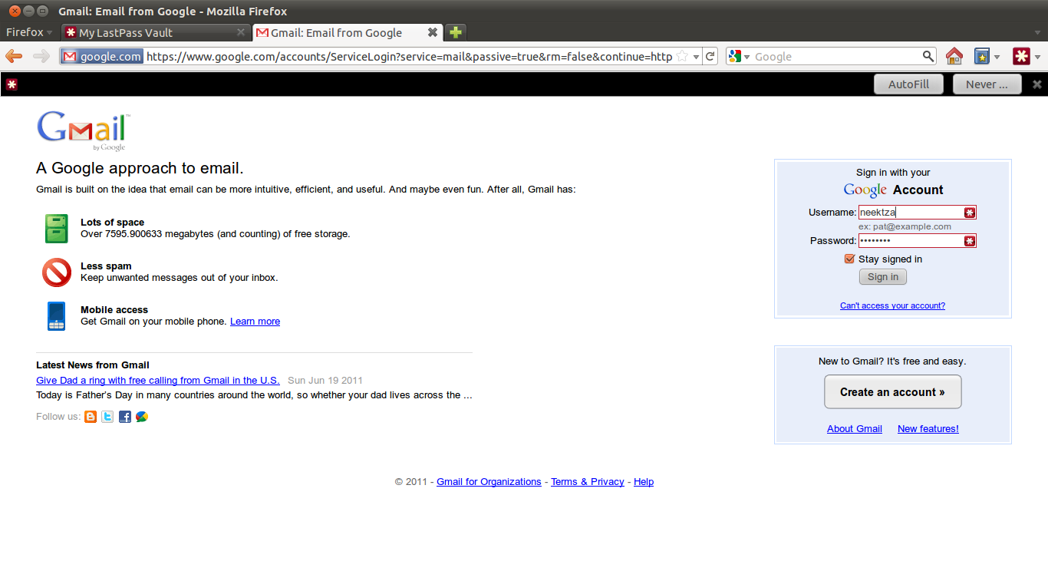The width and height of the screenshot is (1048, 571).
Task: Close the Gmail: Email from Google tab
Action: (x=433, y=32)
